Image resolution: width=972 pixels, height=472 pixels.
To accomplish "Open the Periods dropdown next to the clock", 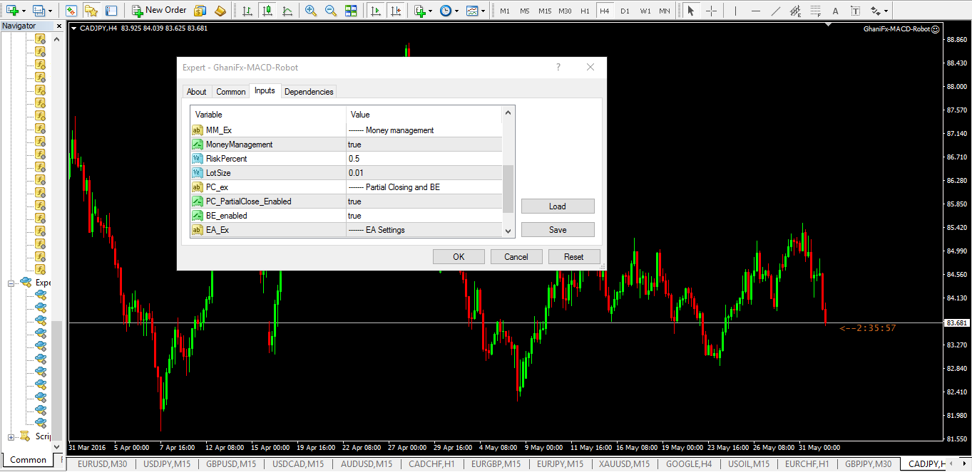I will tap(456, 10).
